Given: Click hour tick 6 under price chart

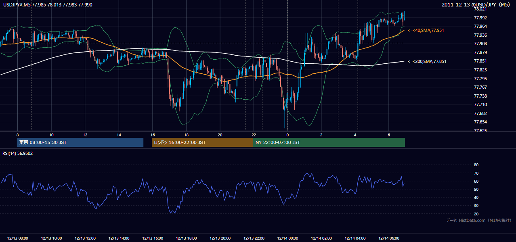Looking at the screenshot, I should pos(389,135).
